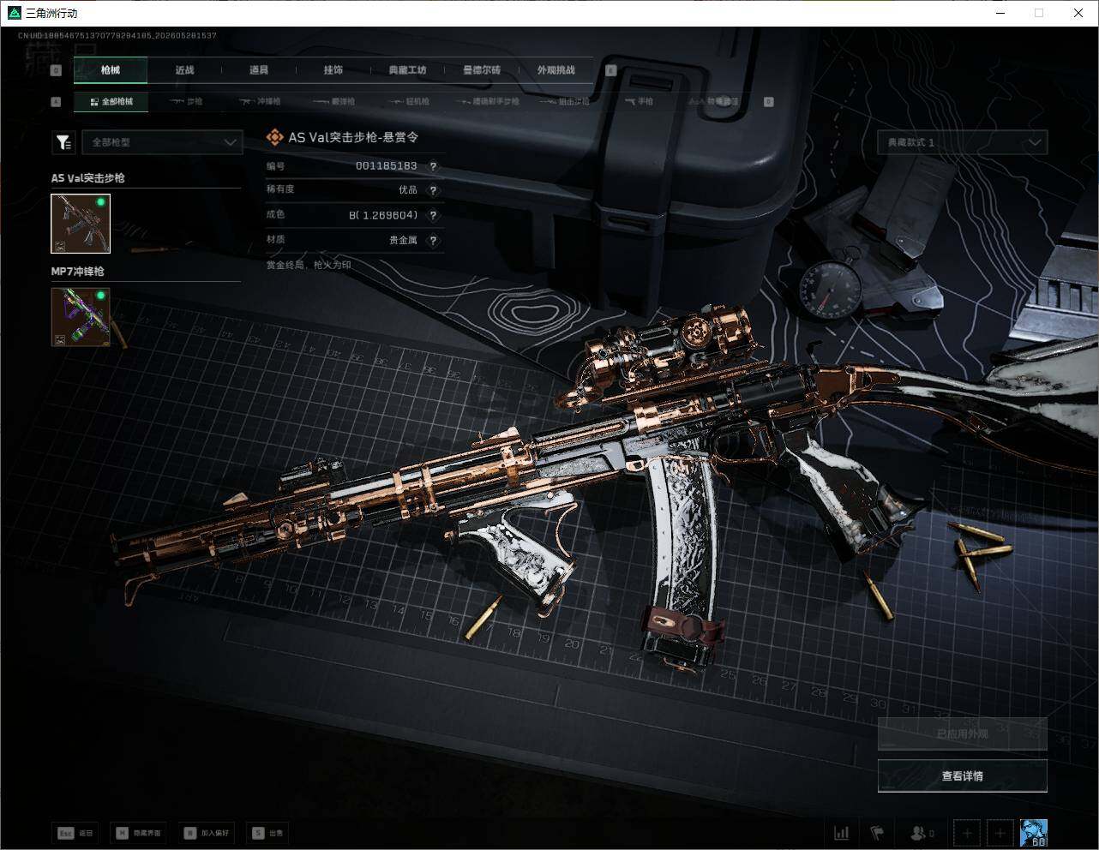Click the rarity value 优品
This screenshot has height=850, width=1099.
(x=408, y=190)
